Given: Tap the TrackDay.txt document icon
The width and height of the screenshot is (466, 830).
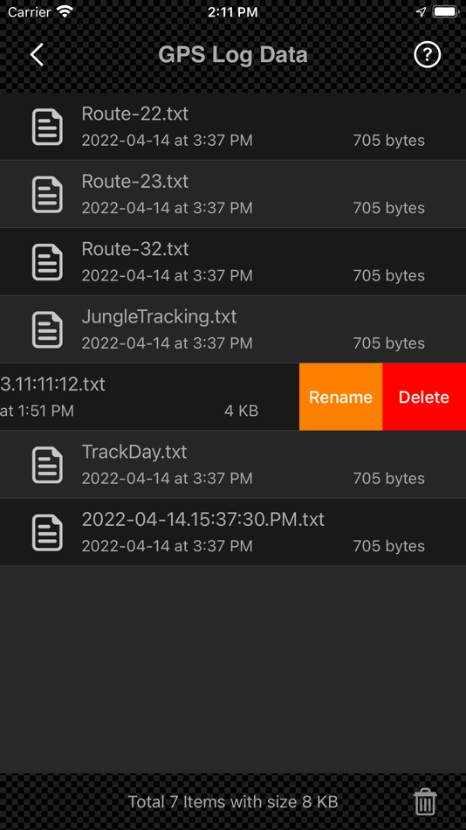Looking at the screenshot, I should point(48,465).
